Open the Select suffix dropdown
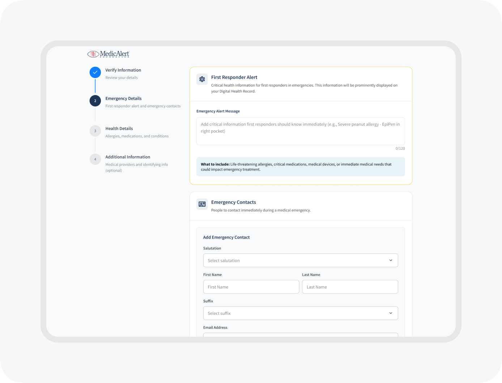 coord(301,313)
